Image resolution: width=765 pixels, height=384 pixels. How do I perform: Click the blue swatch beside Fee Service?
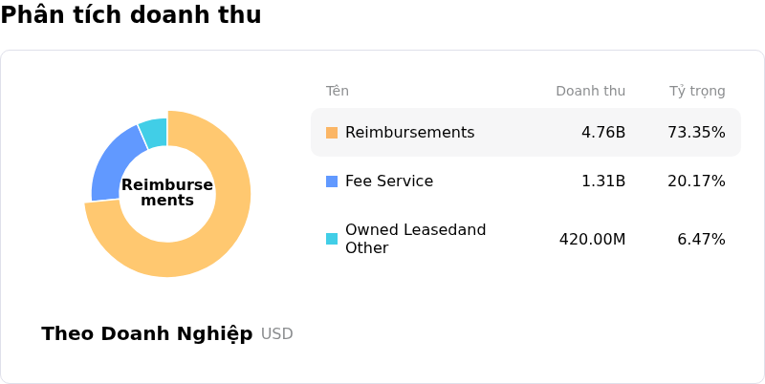(x=332, y=181)
